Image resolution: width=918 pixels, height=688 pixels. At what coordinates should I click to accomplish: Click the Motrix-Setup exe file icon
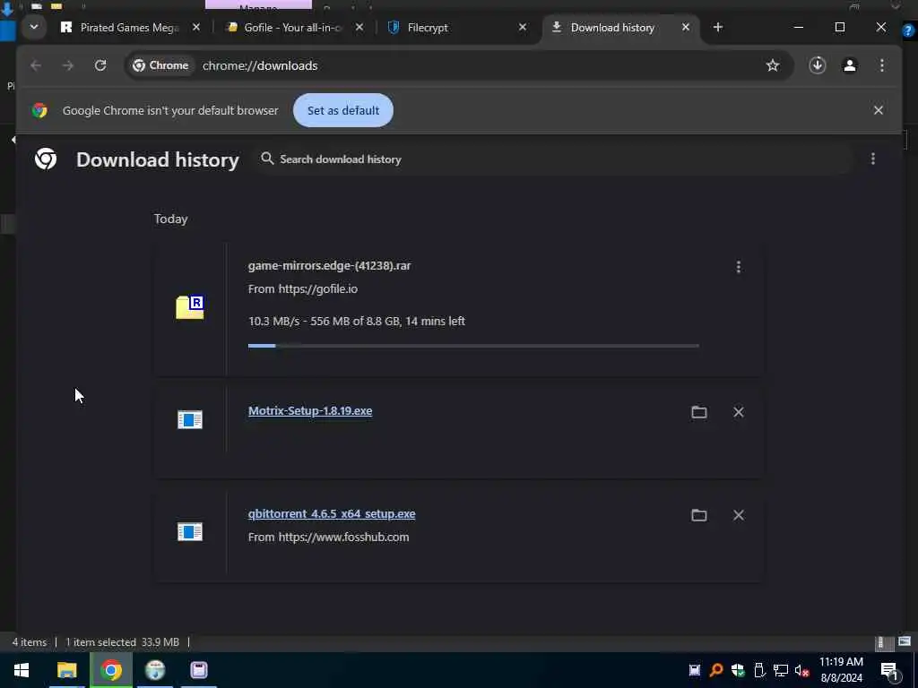tap(190, 419)
